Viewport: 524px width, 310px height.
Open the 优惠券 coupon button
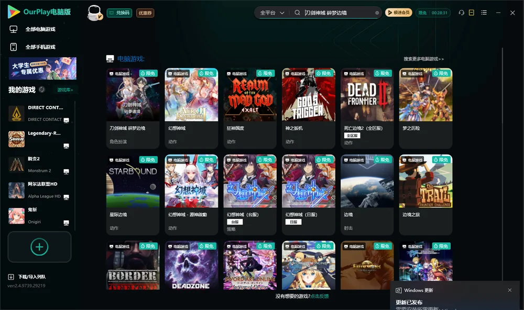click(145, 13)
